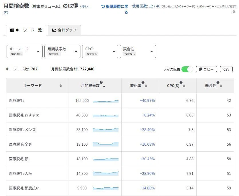Select the keyword 医療脱毛 全身
Screen dimensions: 239x196
coord(20,144)
